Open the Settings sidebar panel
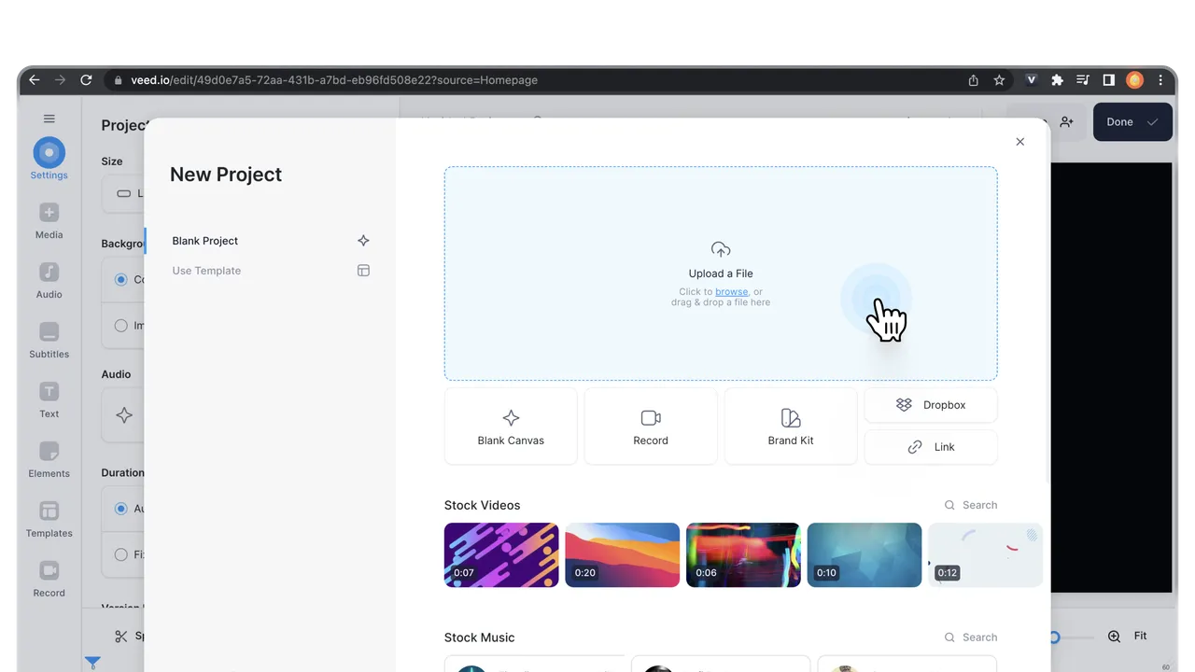The height and width of the screenshot is (672, 1195). coord(49,159)
